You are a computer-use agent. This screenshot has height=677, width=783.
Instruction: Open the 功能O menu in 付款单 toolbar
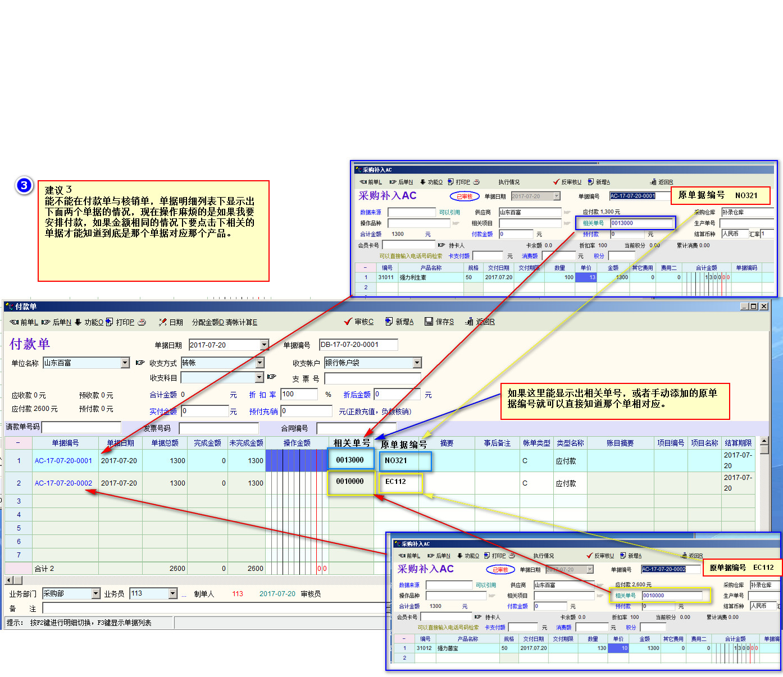pyautogui.click(x=78, y=322)
